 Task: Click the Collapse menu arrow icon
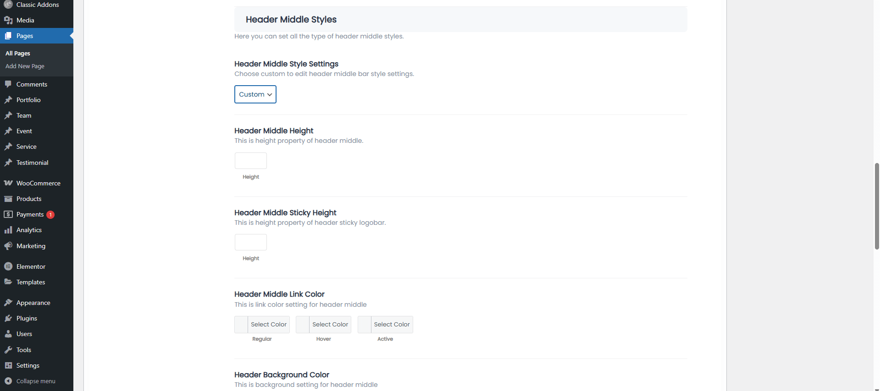tap(8, 381)
